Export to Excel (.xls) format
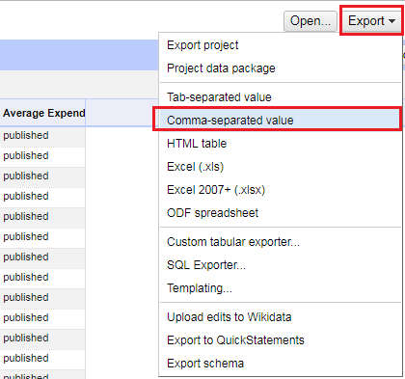 tap(280, 167)
